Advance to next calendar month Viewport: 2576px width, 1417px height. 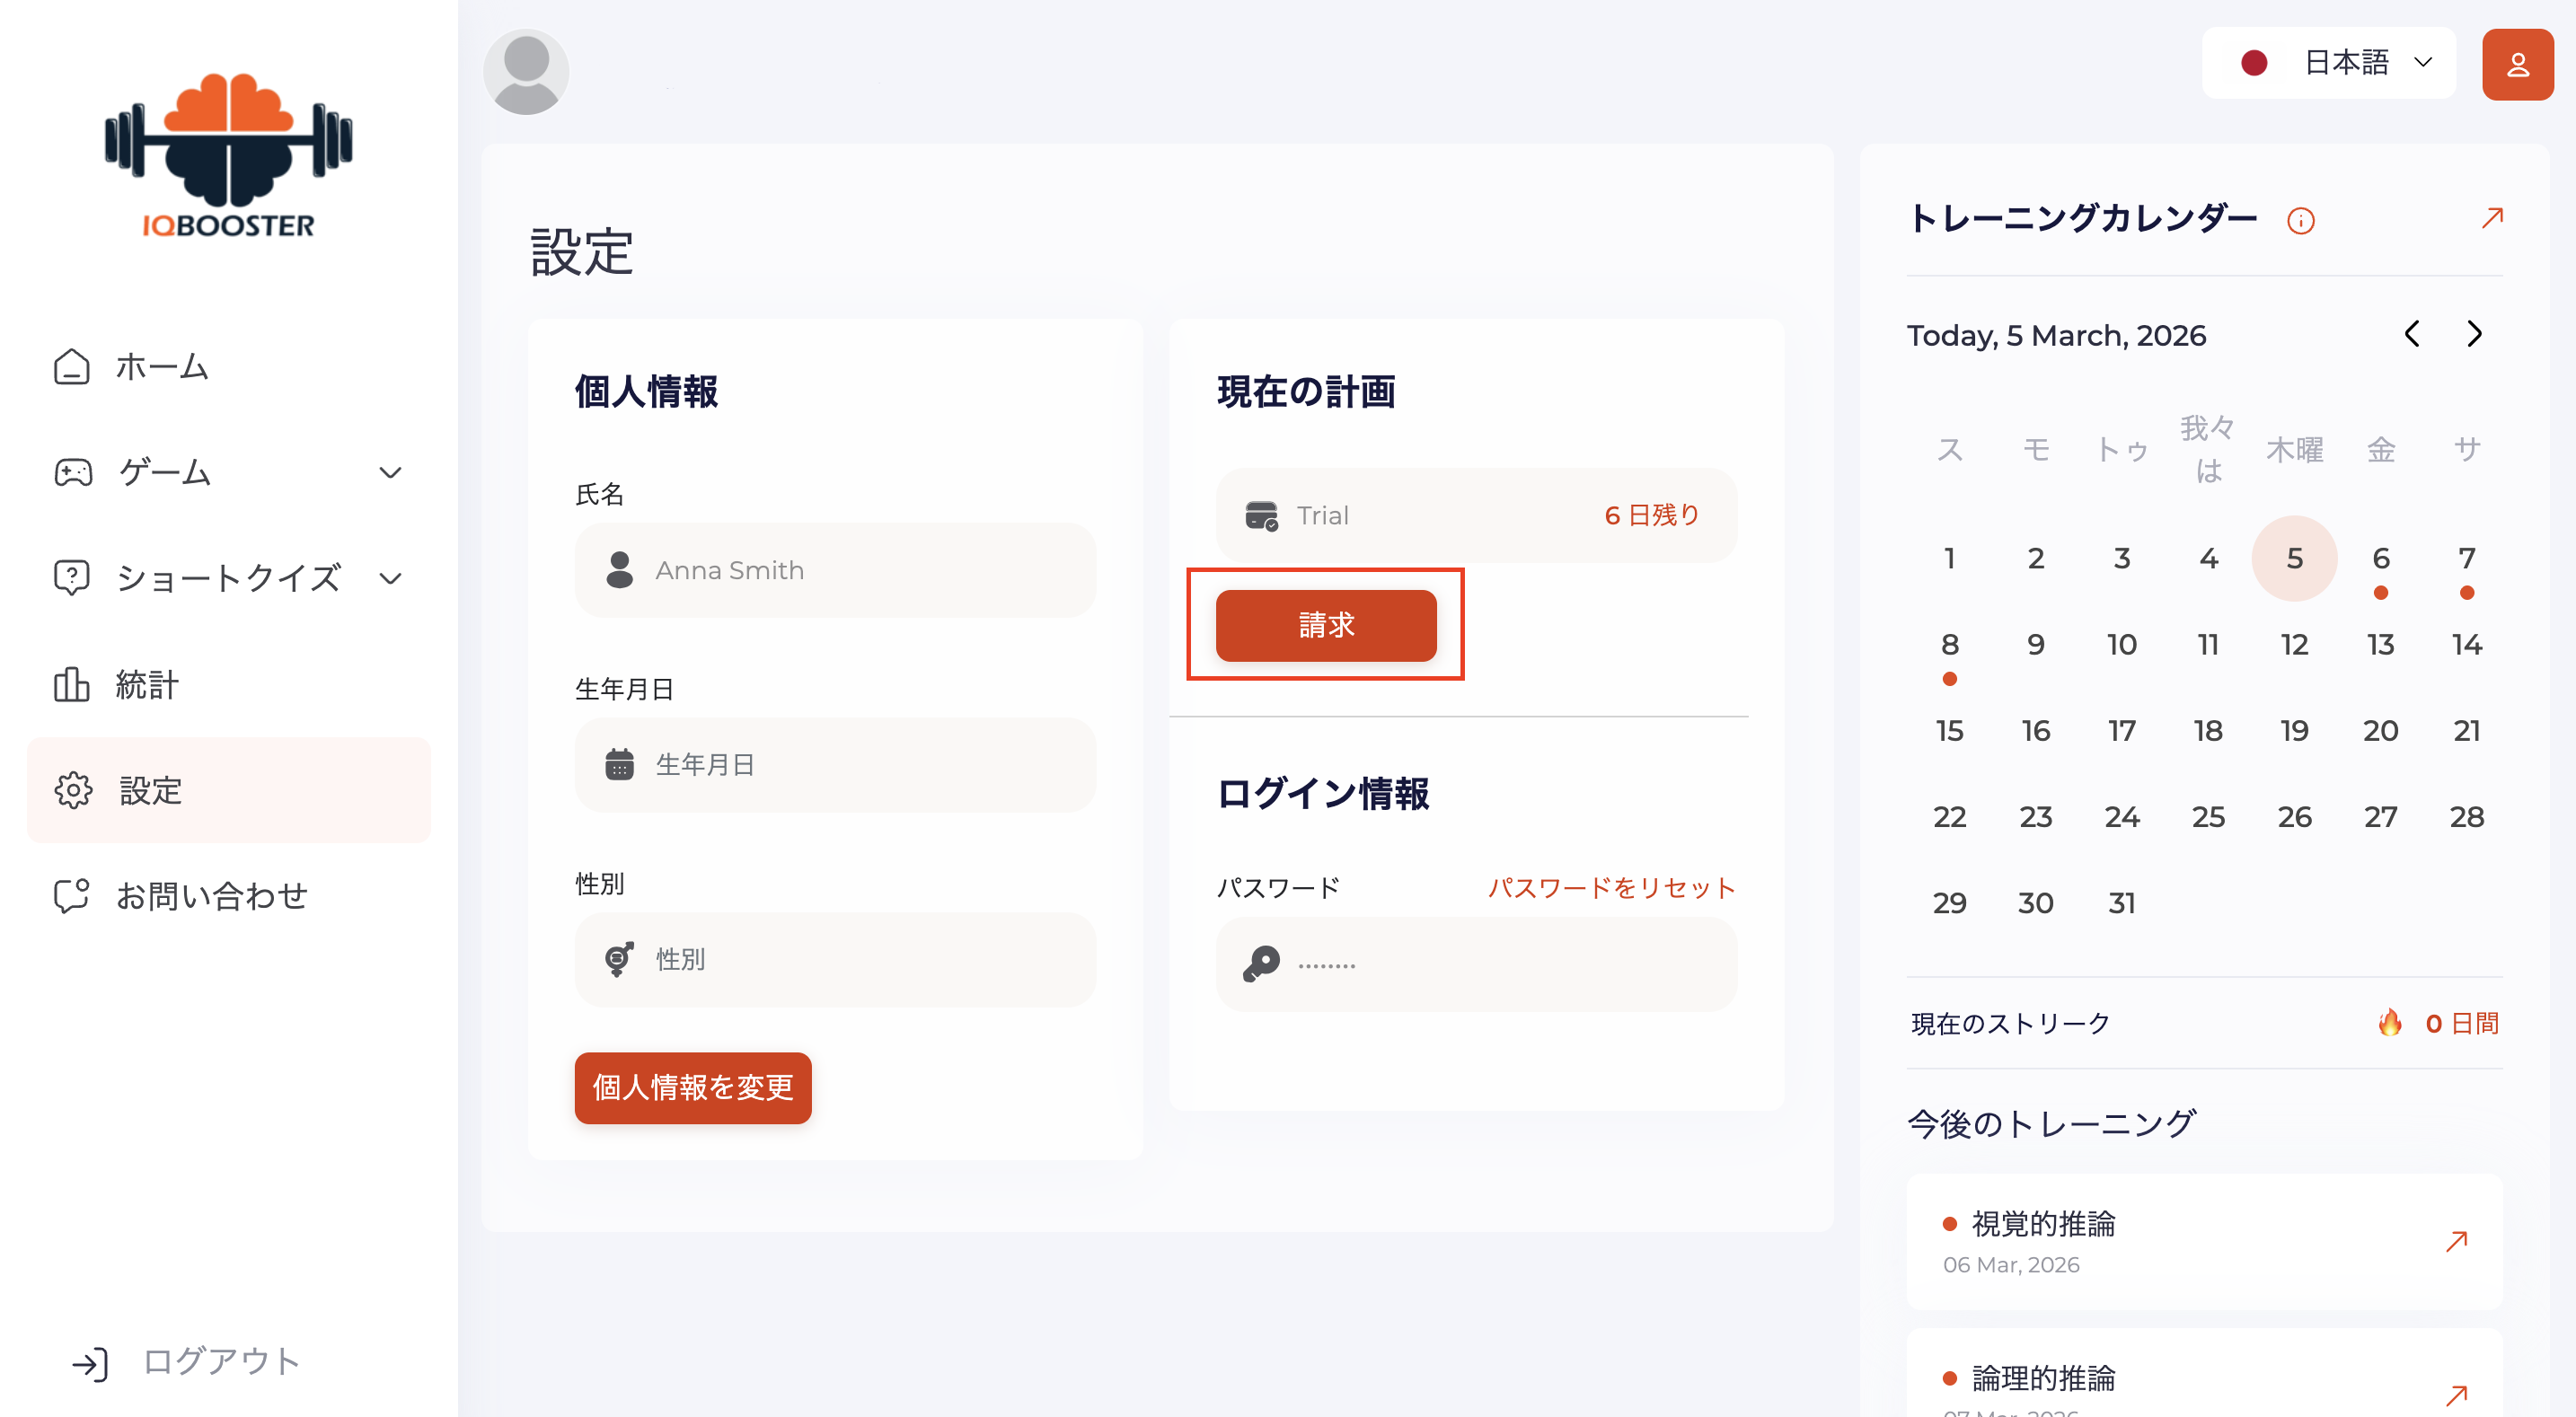pyautogui.click(x=2474, y=334)
